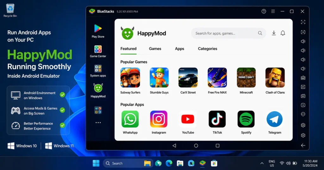The width and height of the screenshot is (324, 170).
Task: Click the search field for apps and games
Action: (x=228, y=33)
